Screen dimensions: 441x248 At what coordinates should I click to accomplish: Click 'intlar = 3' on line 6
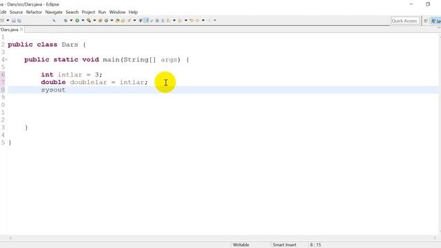(x=78, y=74)
